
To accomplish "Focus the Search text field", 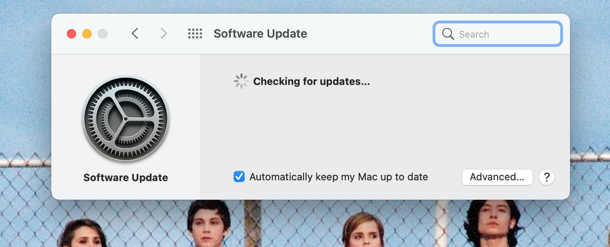I will pyautogui.click(x=505, y=34).
